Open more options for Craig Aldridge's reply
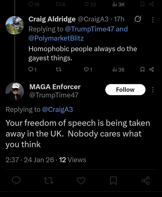 (x=153, y=20)
